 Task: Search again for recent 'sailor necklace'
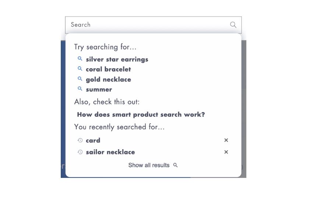(x=110, y=152)
